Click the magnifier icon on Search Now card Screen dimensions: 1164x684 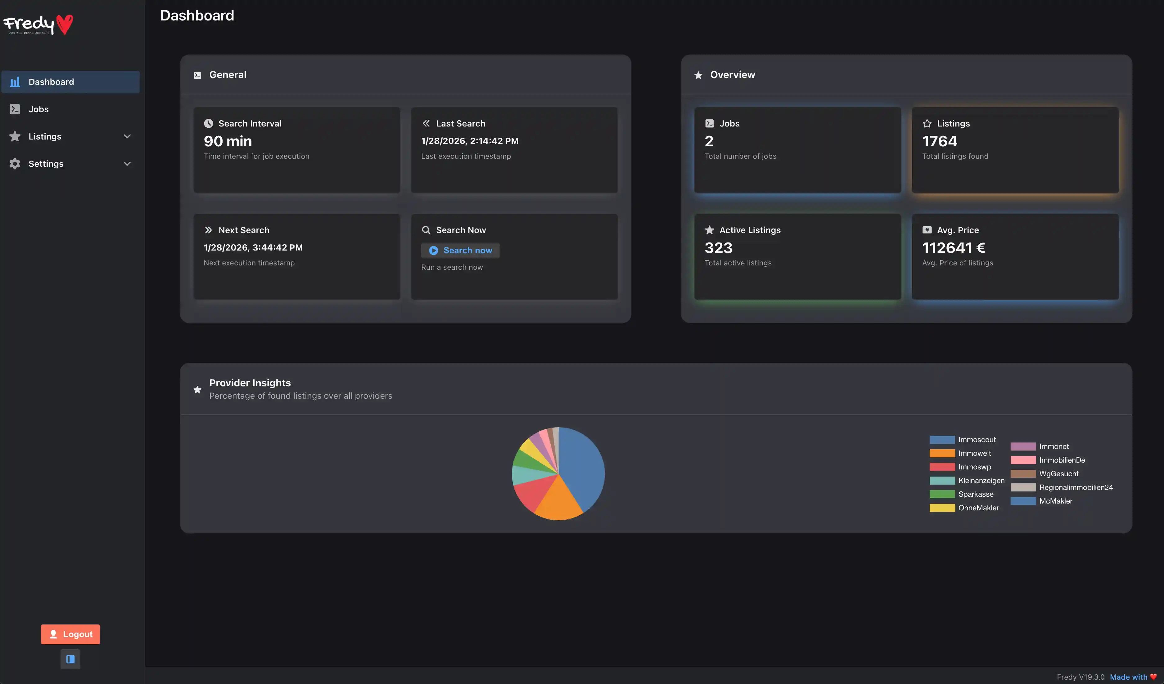tap(426, 230)
